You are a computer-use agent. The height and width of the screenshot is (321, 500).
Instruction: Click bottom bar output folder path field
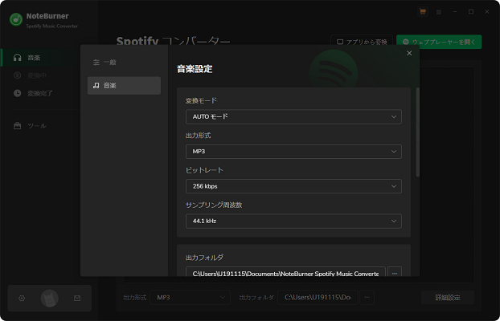[x=318, y=298]
